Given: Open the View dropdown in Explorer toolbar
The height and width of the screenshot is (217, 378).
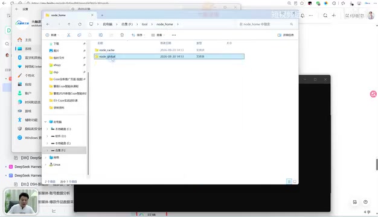Looking at the screenshot, I should [x=158, y=35].
